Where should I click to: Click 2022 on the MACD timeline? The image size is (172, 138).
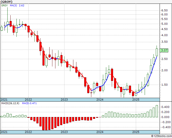tap(28, 132)
